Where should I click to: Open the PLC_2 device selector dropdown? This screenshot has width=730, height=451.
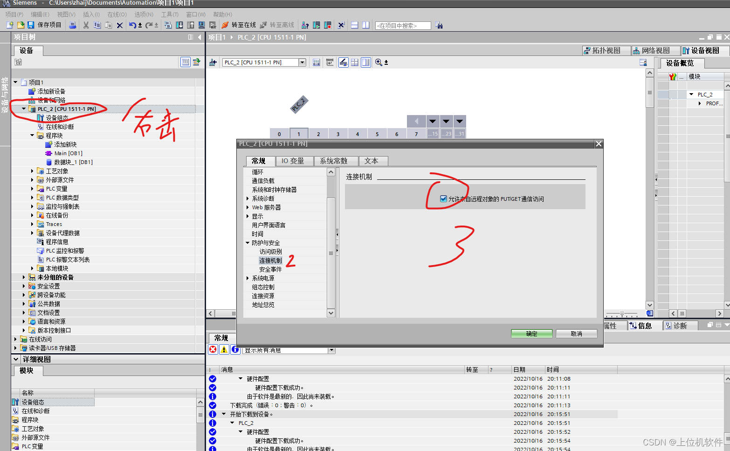coord(302,62)
